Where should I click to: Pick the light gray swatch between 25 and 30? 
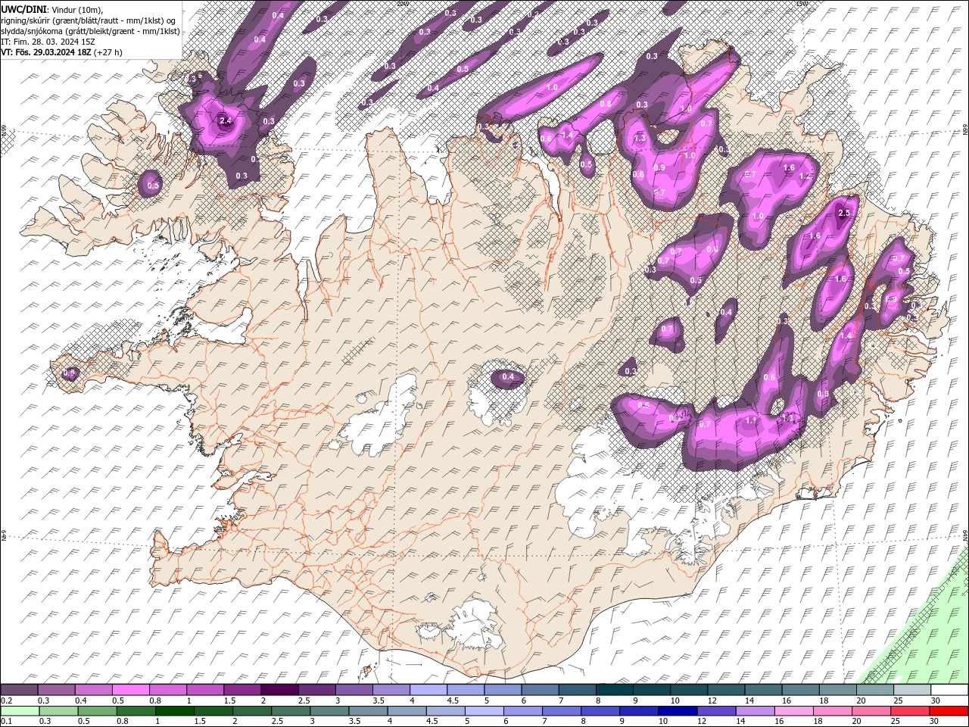pos(911,690)
